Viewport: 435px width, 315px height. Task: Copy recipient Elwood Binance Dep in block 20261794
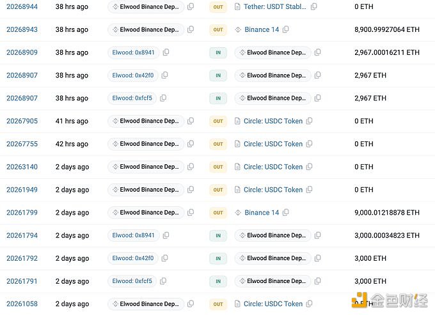pos(318,235)
